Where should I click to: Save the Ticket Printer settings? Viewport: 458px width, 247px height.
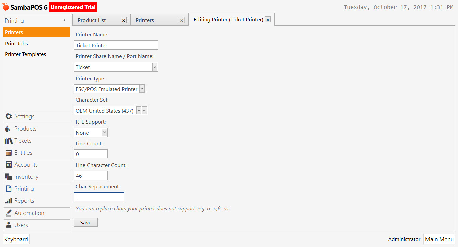(x=85, y=222)
